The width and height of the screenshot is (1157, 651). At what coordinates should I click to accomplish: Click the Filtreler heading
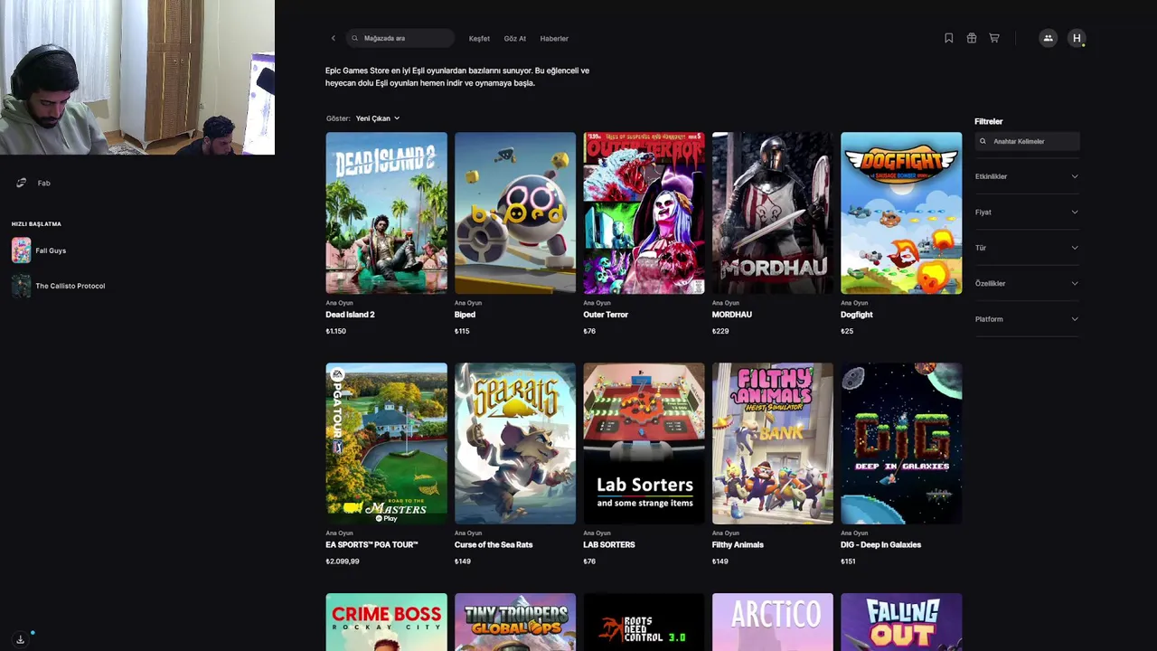click(989, 121)
